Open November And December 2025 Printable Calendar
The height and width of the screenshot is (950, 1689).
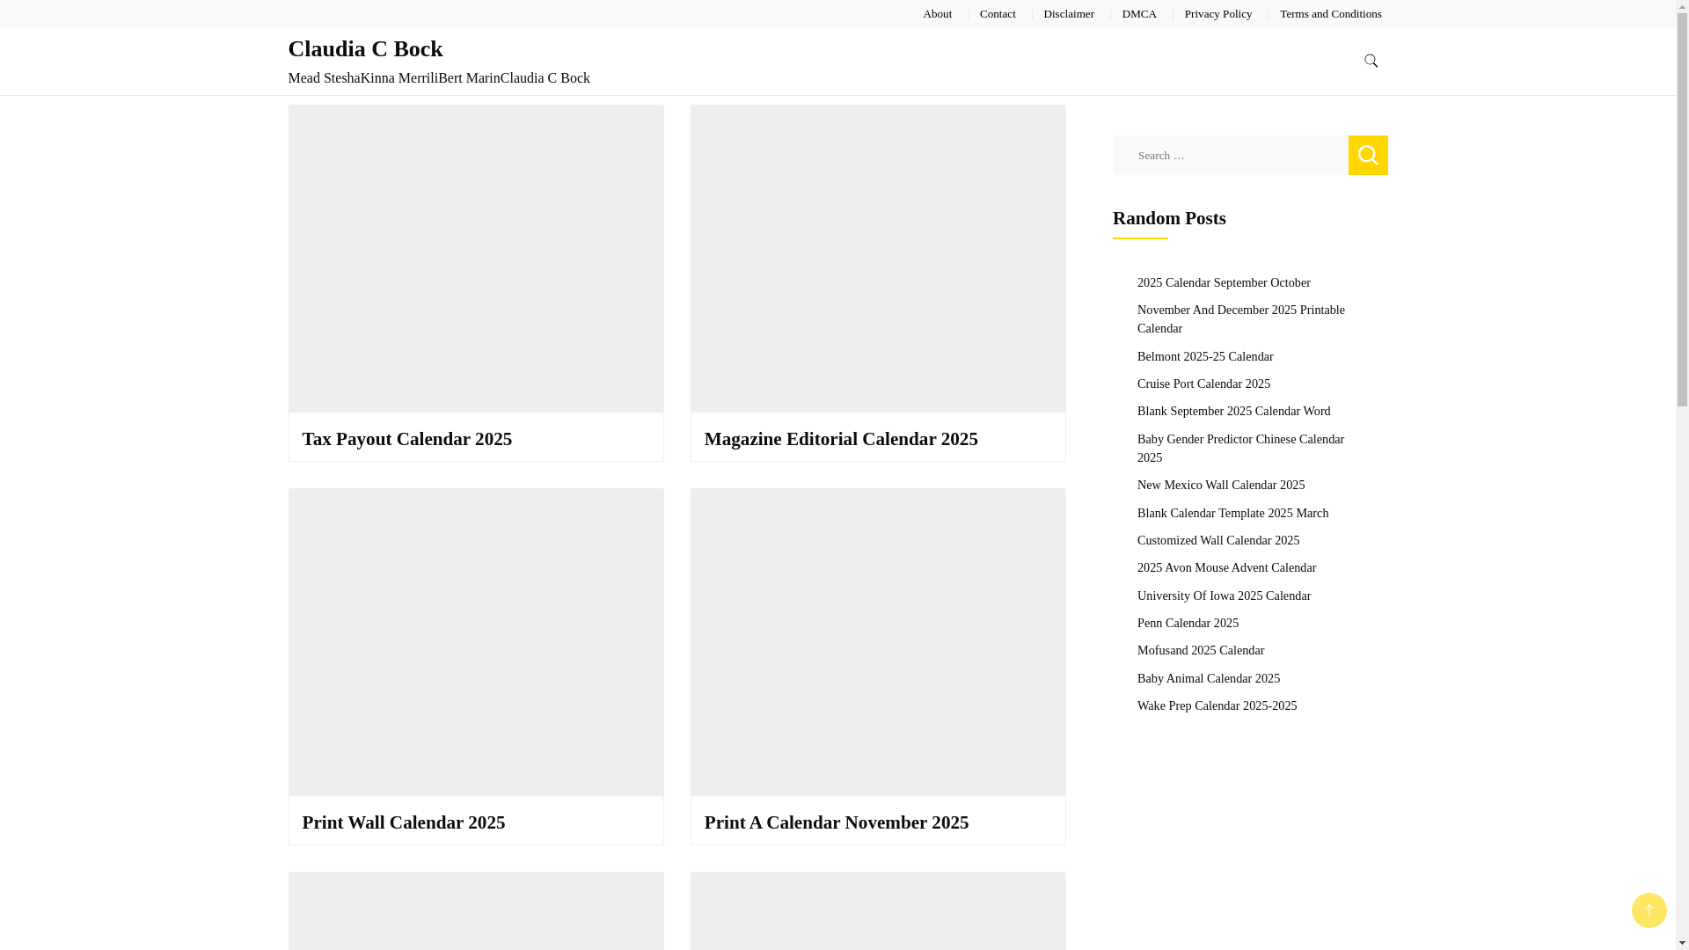coord(1241,318)
